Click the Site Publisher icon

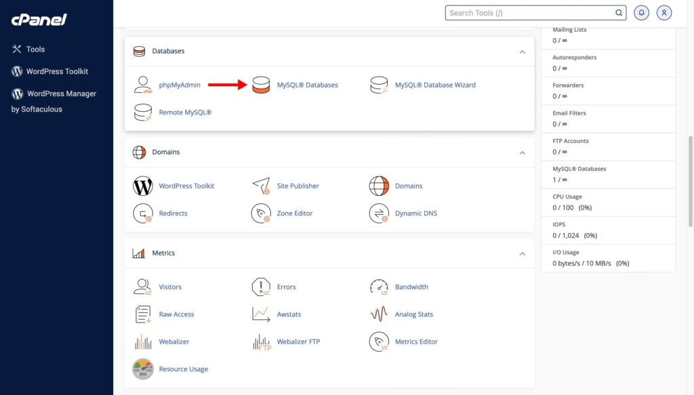point(261,186)
